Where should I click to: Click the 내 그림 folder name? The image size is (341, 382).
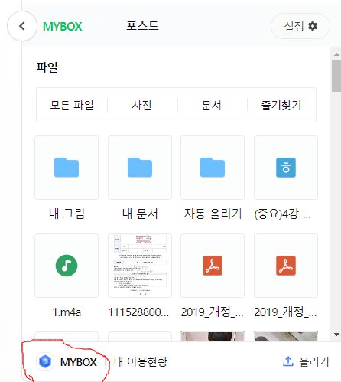pyautogui.click(x=67, y=214)
